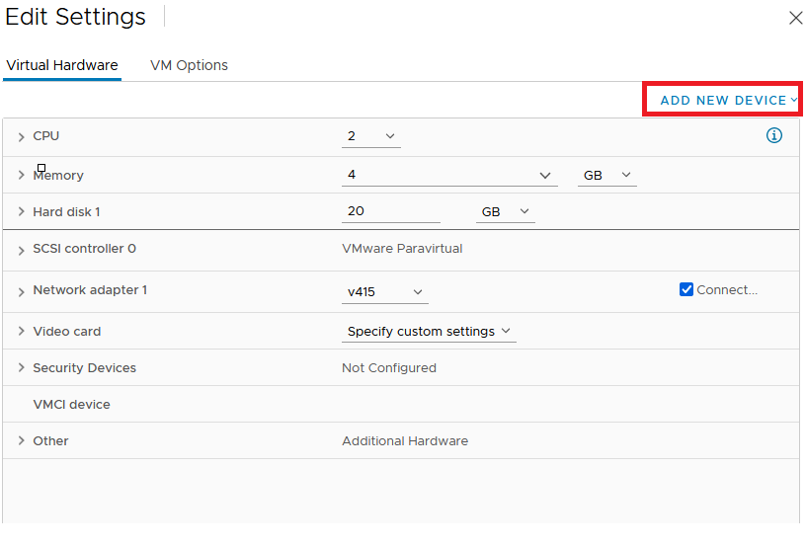Open the CPU count dropdown

point(371,136)
